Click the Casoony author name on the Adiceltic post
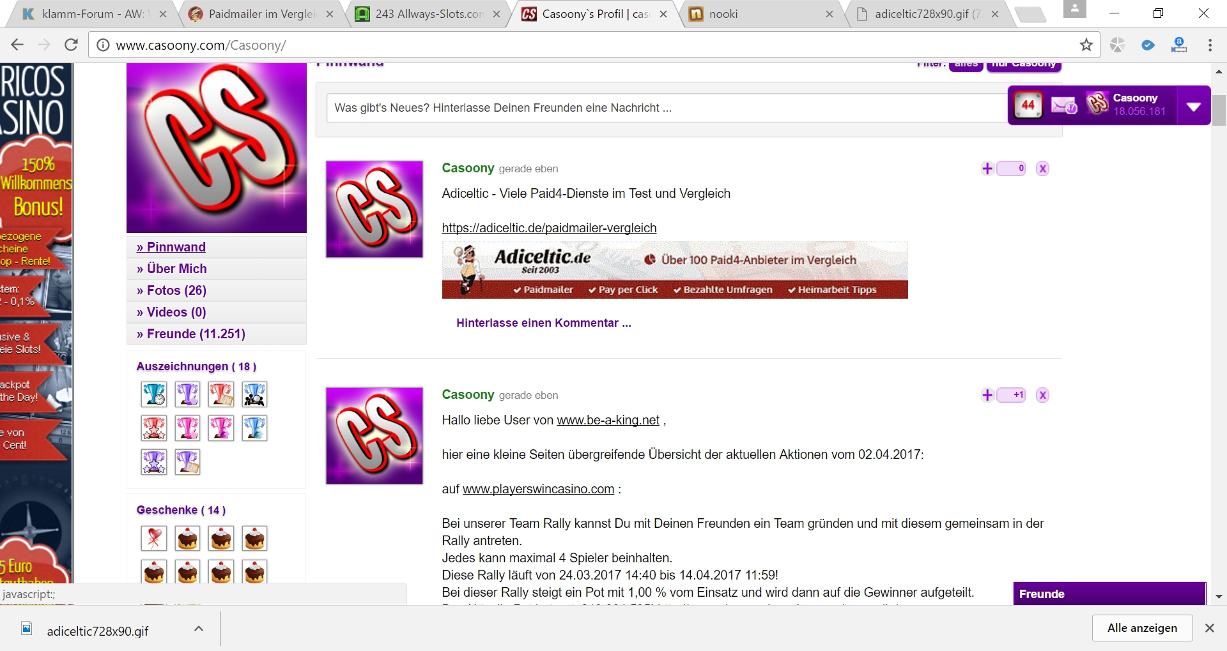The width and height of the screenshot is (1227, 651). (x=468, y=168)
